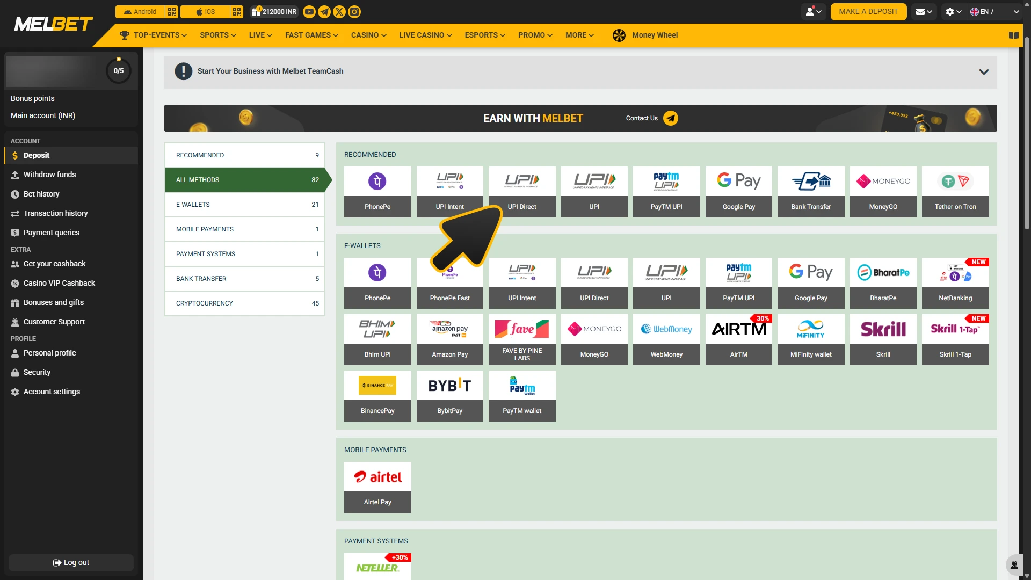Open Bet history in sidebar

71,194
